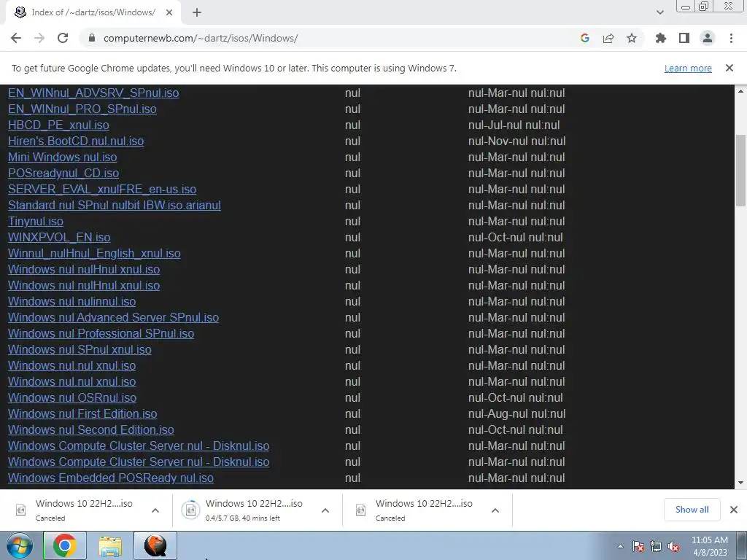Screen dimensions: 747x560
Task: Open POSreadynul_CD.iso link
Action: tap(63, 174)
